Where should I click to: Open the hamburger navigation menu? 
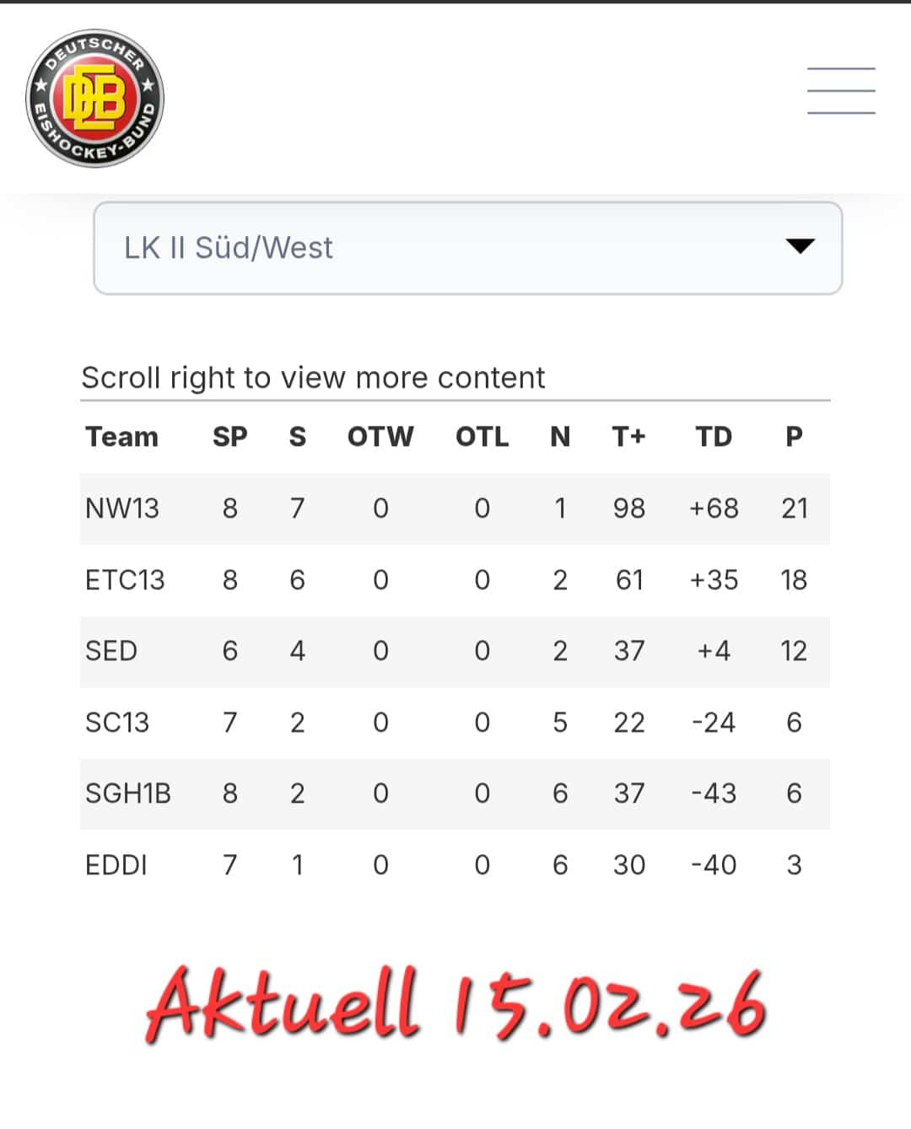[x=840, y=91]
